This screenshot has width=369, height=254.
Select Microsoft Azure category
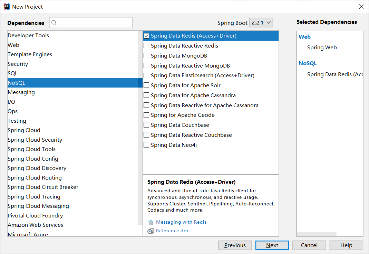click(73, 234)
